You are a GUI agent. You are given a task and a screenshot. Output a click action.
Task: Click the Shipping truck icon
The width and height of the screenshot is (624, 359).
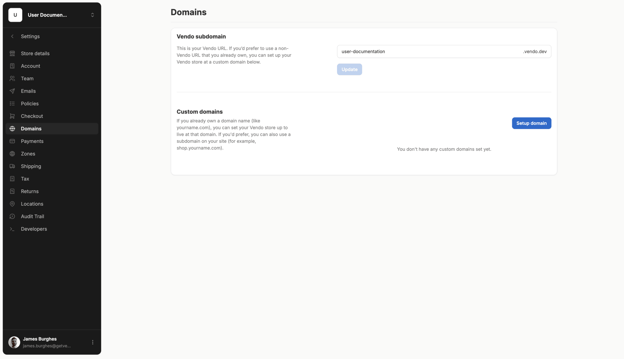pos(12,166)
